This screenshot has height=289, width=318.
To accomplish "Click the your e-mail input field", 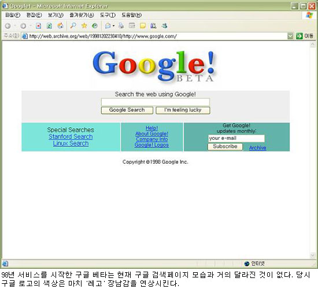I will coord(236,138).
